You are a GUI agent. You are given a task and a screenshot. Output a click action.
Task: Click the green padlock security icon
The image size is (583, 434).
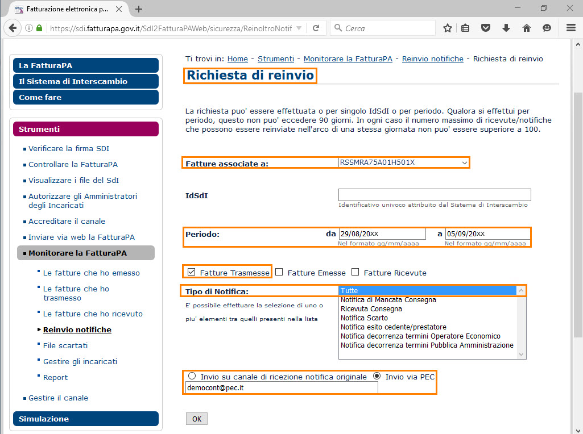click(39, 28)
